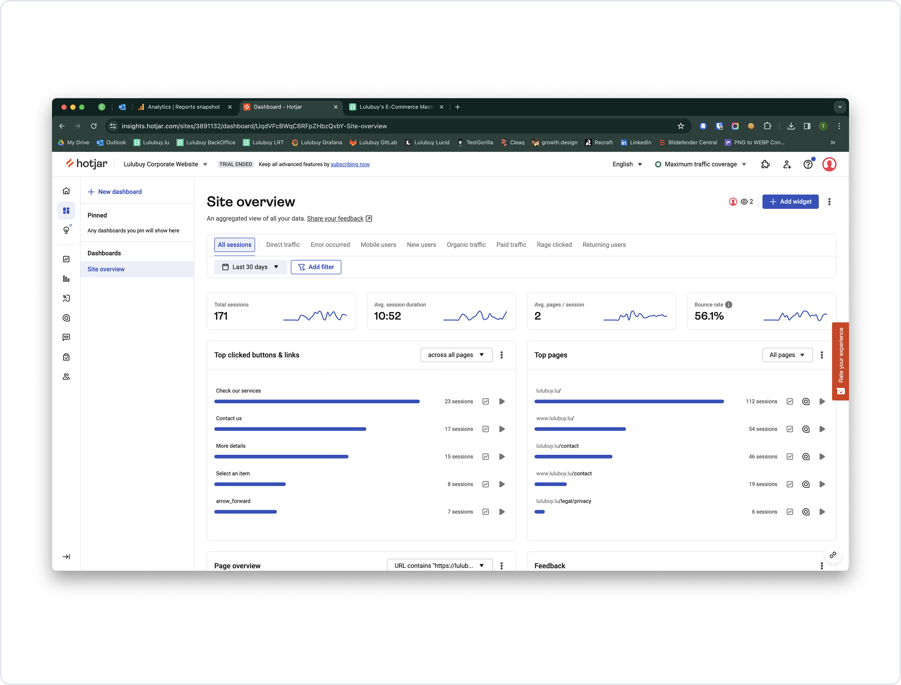The height and width of the screenshot is (685, 901).
Task: Click the Add widget button
Action: pyautogui.click(x=790, y=202)
